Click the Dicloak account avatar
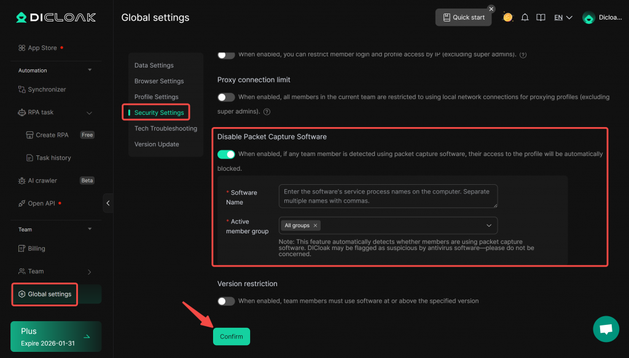Viewport: 629px width, 358px height. tap(588, 18)
